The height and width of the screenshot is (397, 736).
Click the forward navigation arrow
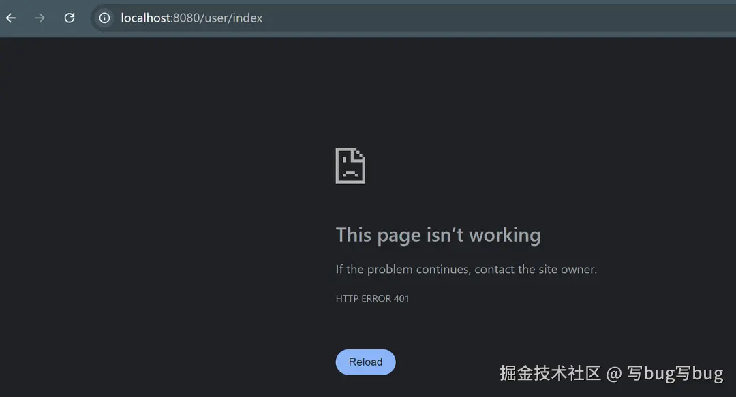pyautogui.click(x=39, y=18)
